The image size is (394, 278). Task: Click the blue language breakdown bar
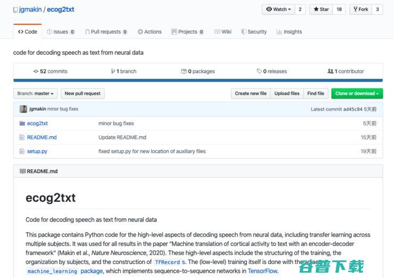tap(198, 80)
